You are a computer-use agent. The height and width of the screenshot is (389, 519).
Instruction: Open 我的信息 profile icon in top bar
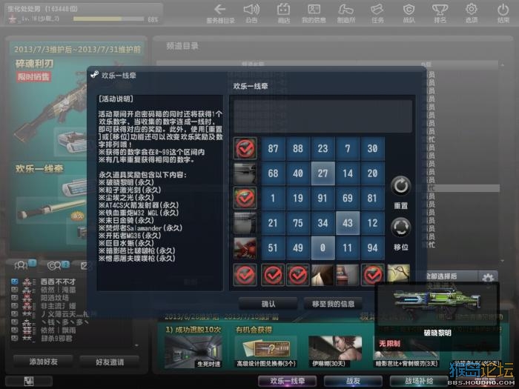tap(314, 10)
